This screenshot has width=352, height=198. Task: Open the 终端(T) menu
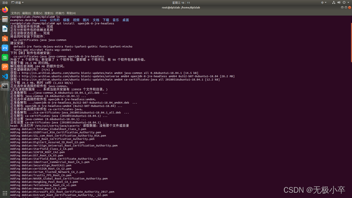(x=60, y=13)
